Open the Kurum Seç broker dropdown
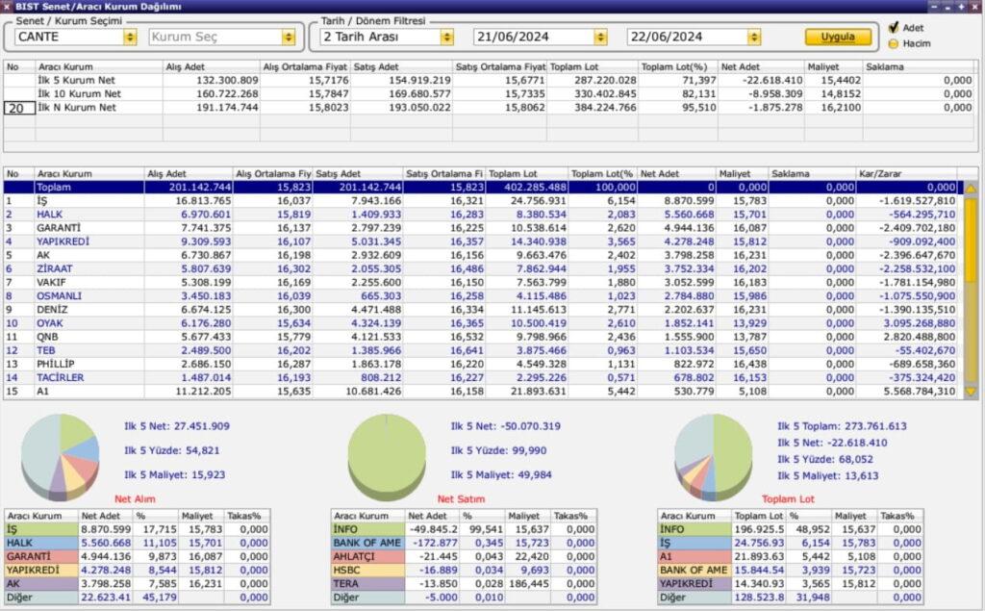 (x=222, y=38)
